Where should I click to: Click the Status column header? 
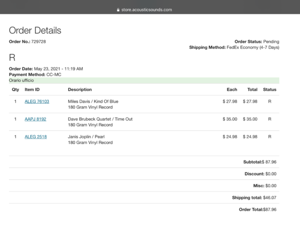coord(269,90)
